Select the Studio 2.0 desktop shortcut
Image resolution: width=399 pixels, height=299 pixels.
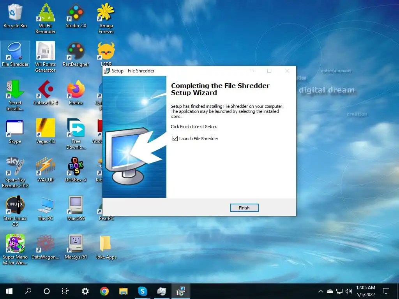coord(76,16)
